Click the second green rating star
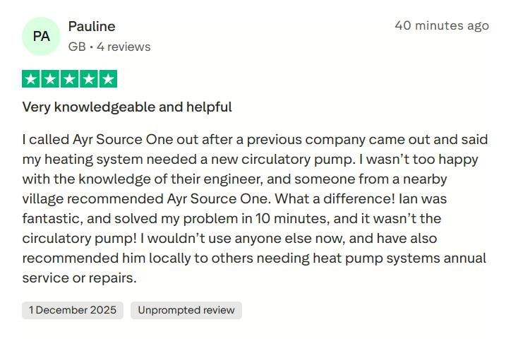The height and width of the screenshot is (339, 523). [x=50, y=79]
